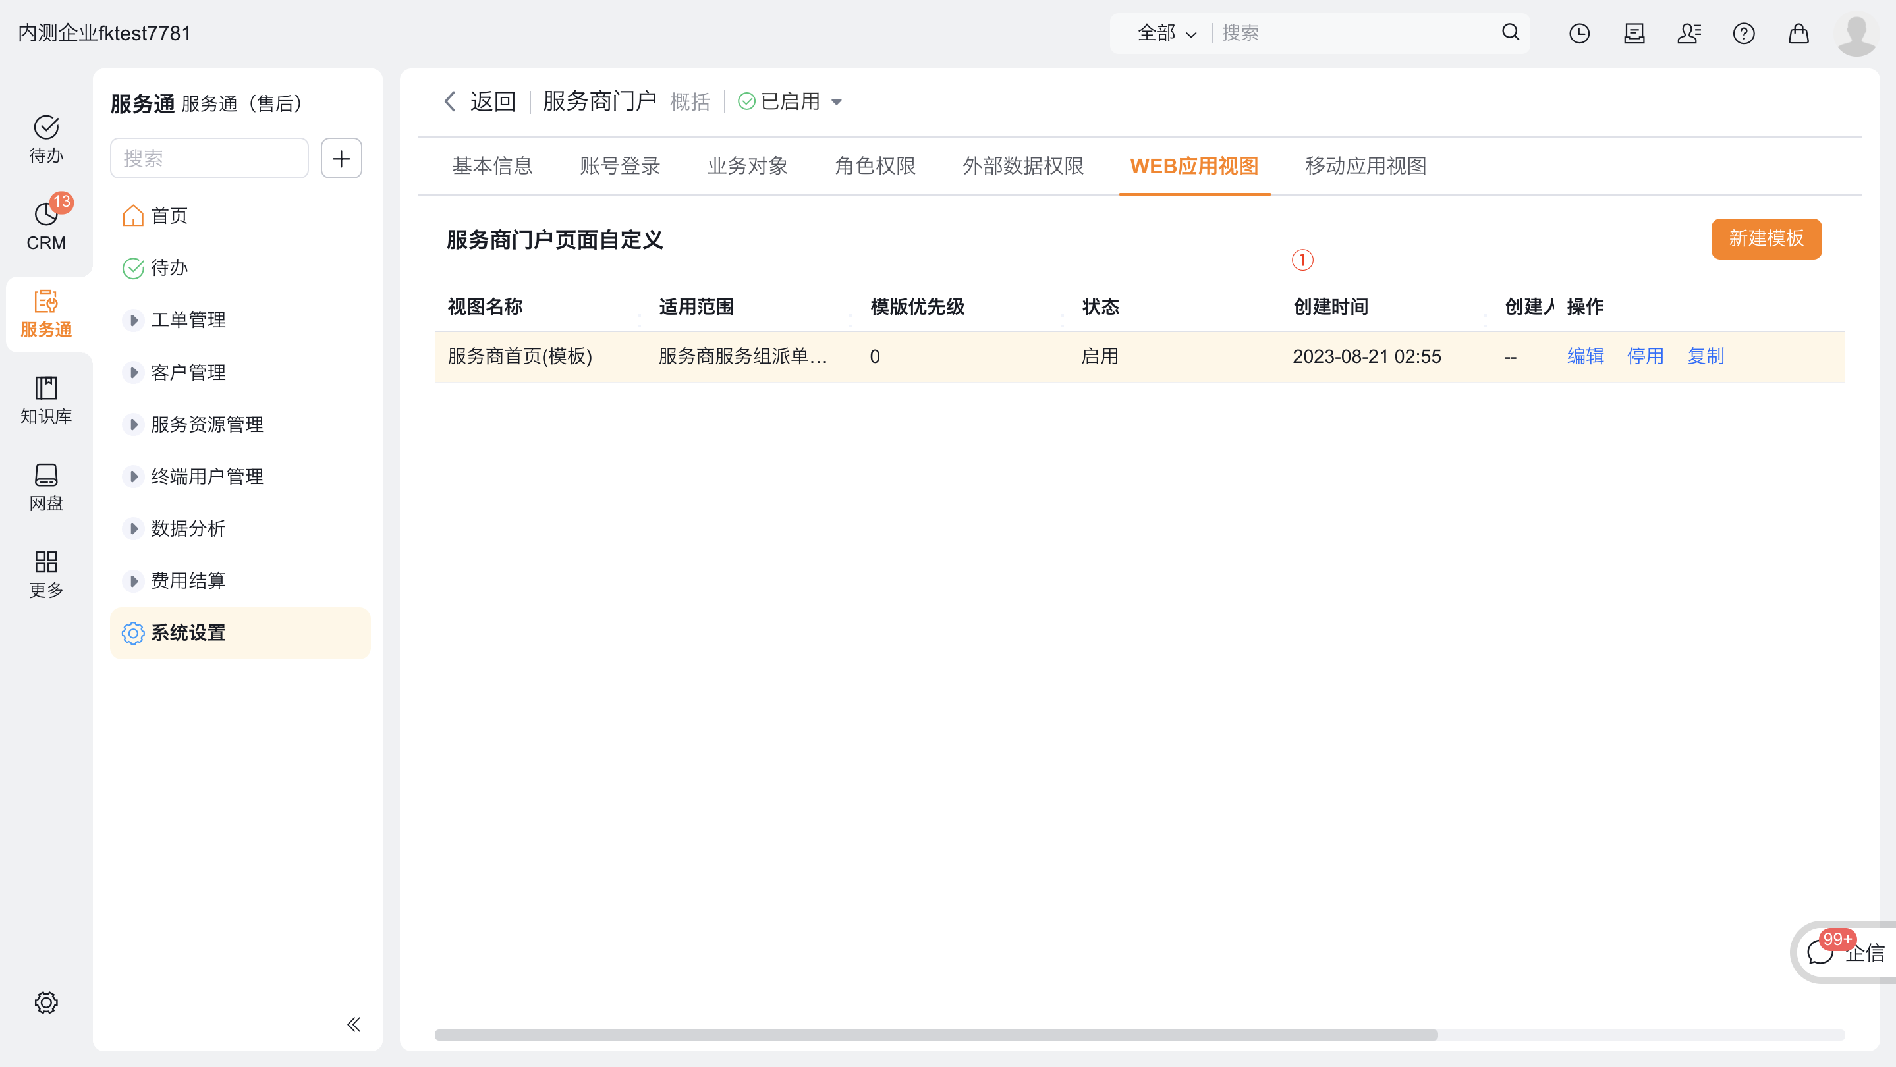Screen dimensions: 1896x1067
Task: Open the 网盘 network disk panel
Action: [x=45, y=485]
